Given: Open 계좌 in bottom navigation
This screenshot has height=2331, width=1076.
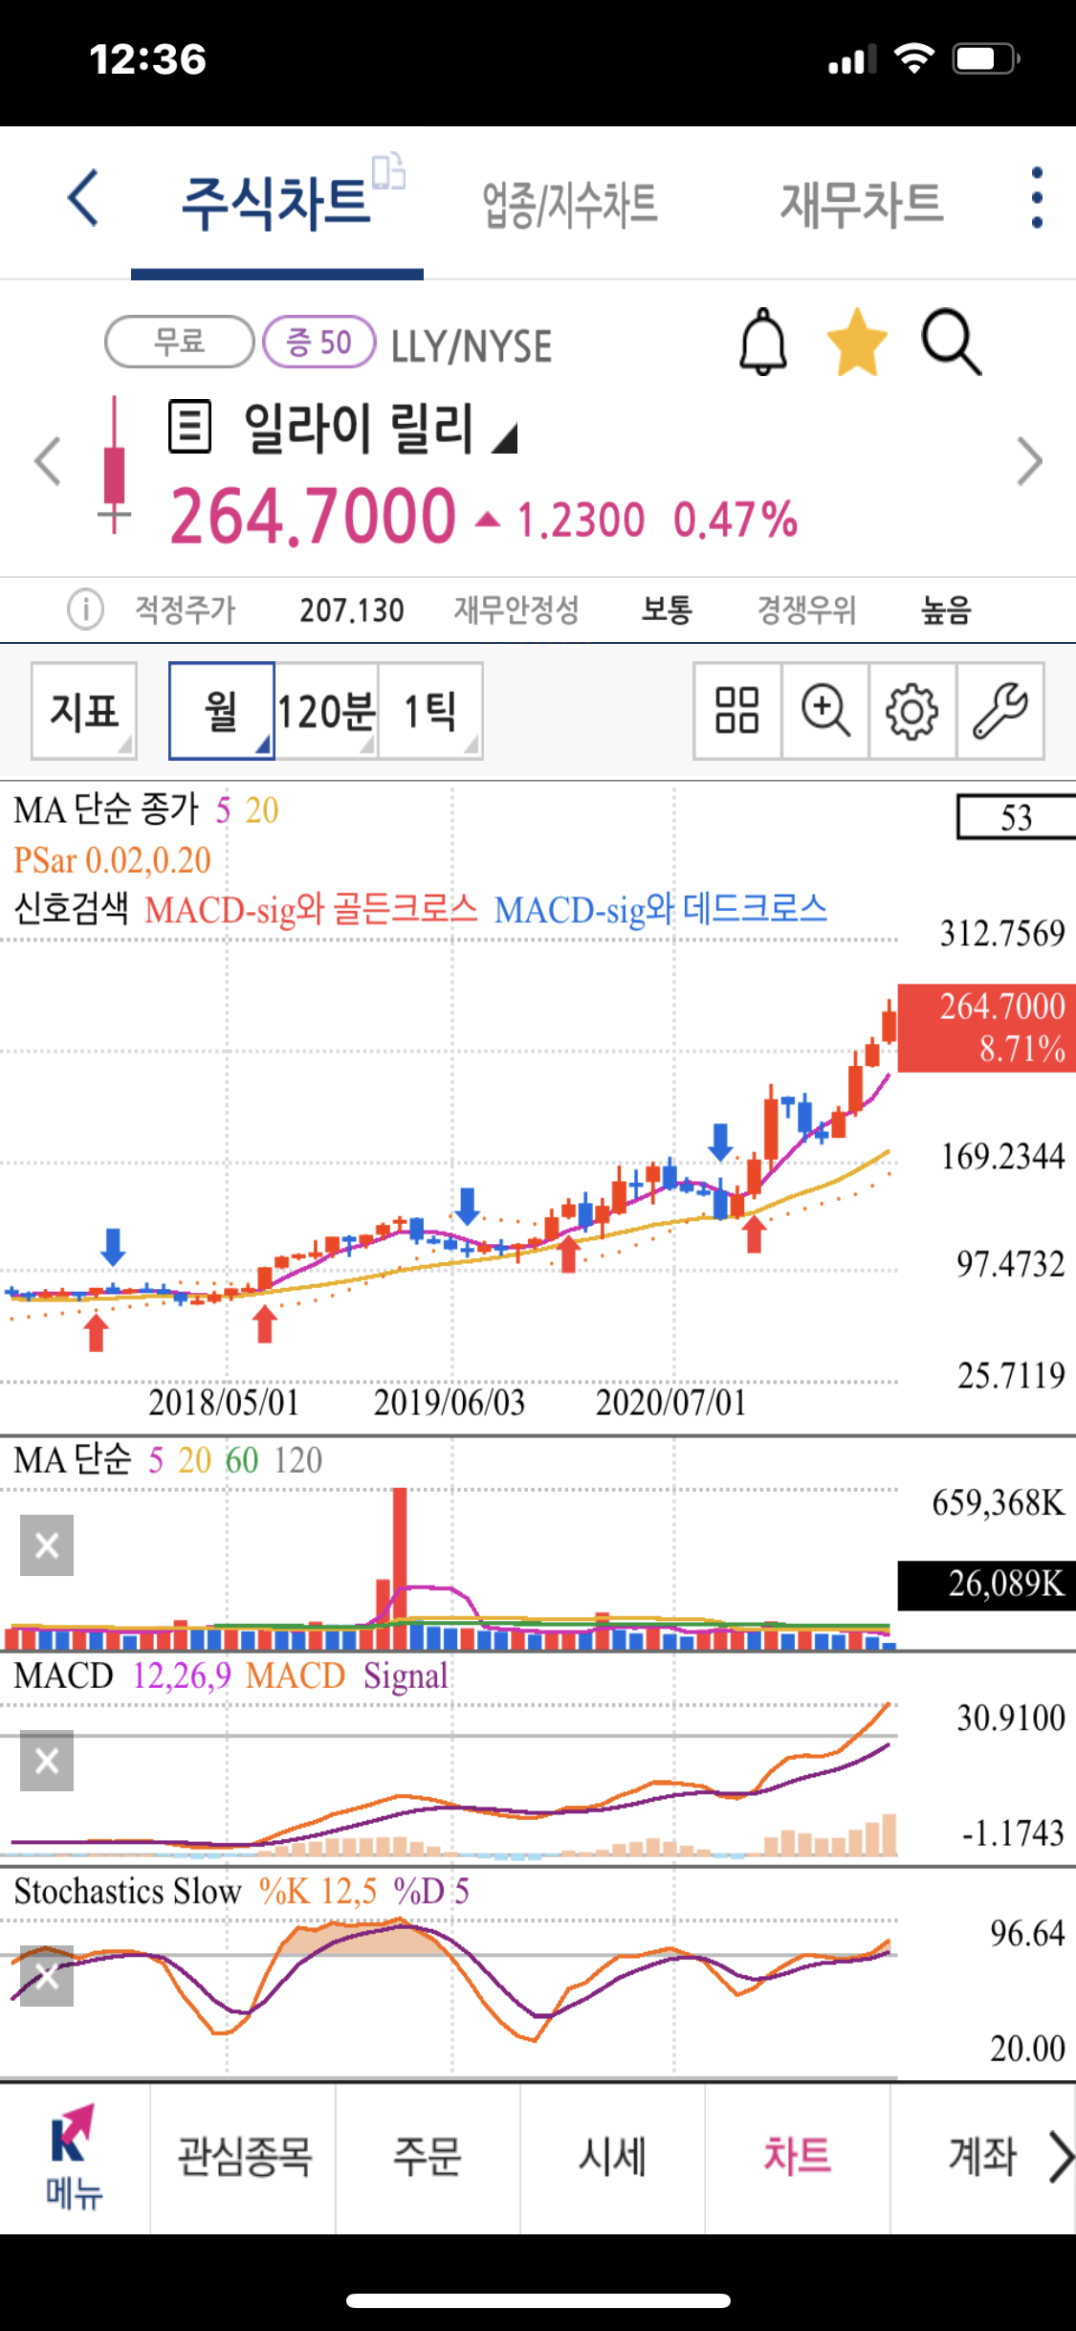Looking at the screenshot, I should (x=982, y=2158).
